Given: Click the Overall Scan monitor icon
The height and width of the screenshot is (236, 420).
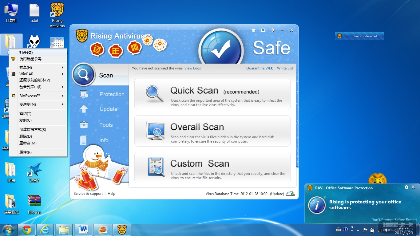Looking at the screenshot, I should click(155, 131).
